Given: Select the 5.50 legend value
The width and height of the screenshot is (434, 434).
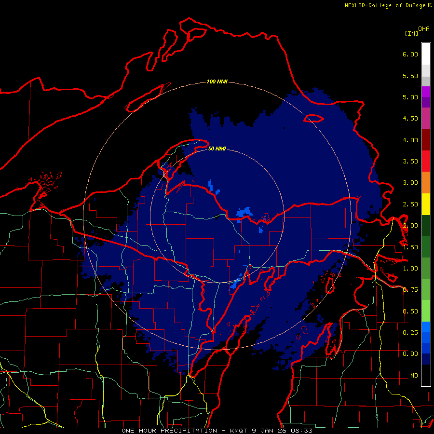Looking at the screenshot, I should click(x=410, y=76).
